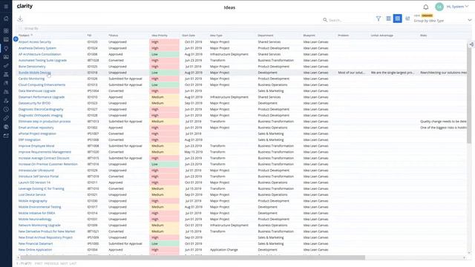The image size is (475, 267).
Task: Sort by the Subject column header
Action: 24,36
